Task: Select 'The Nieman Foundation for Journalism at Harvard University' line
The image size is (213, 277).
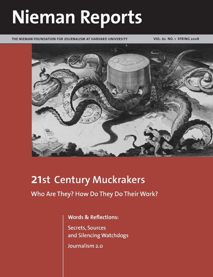Action: click(x=70, y=39)
